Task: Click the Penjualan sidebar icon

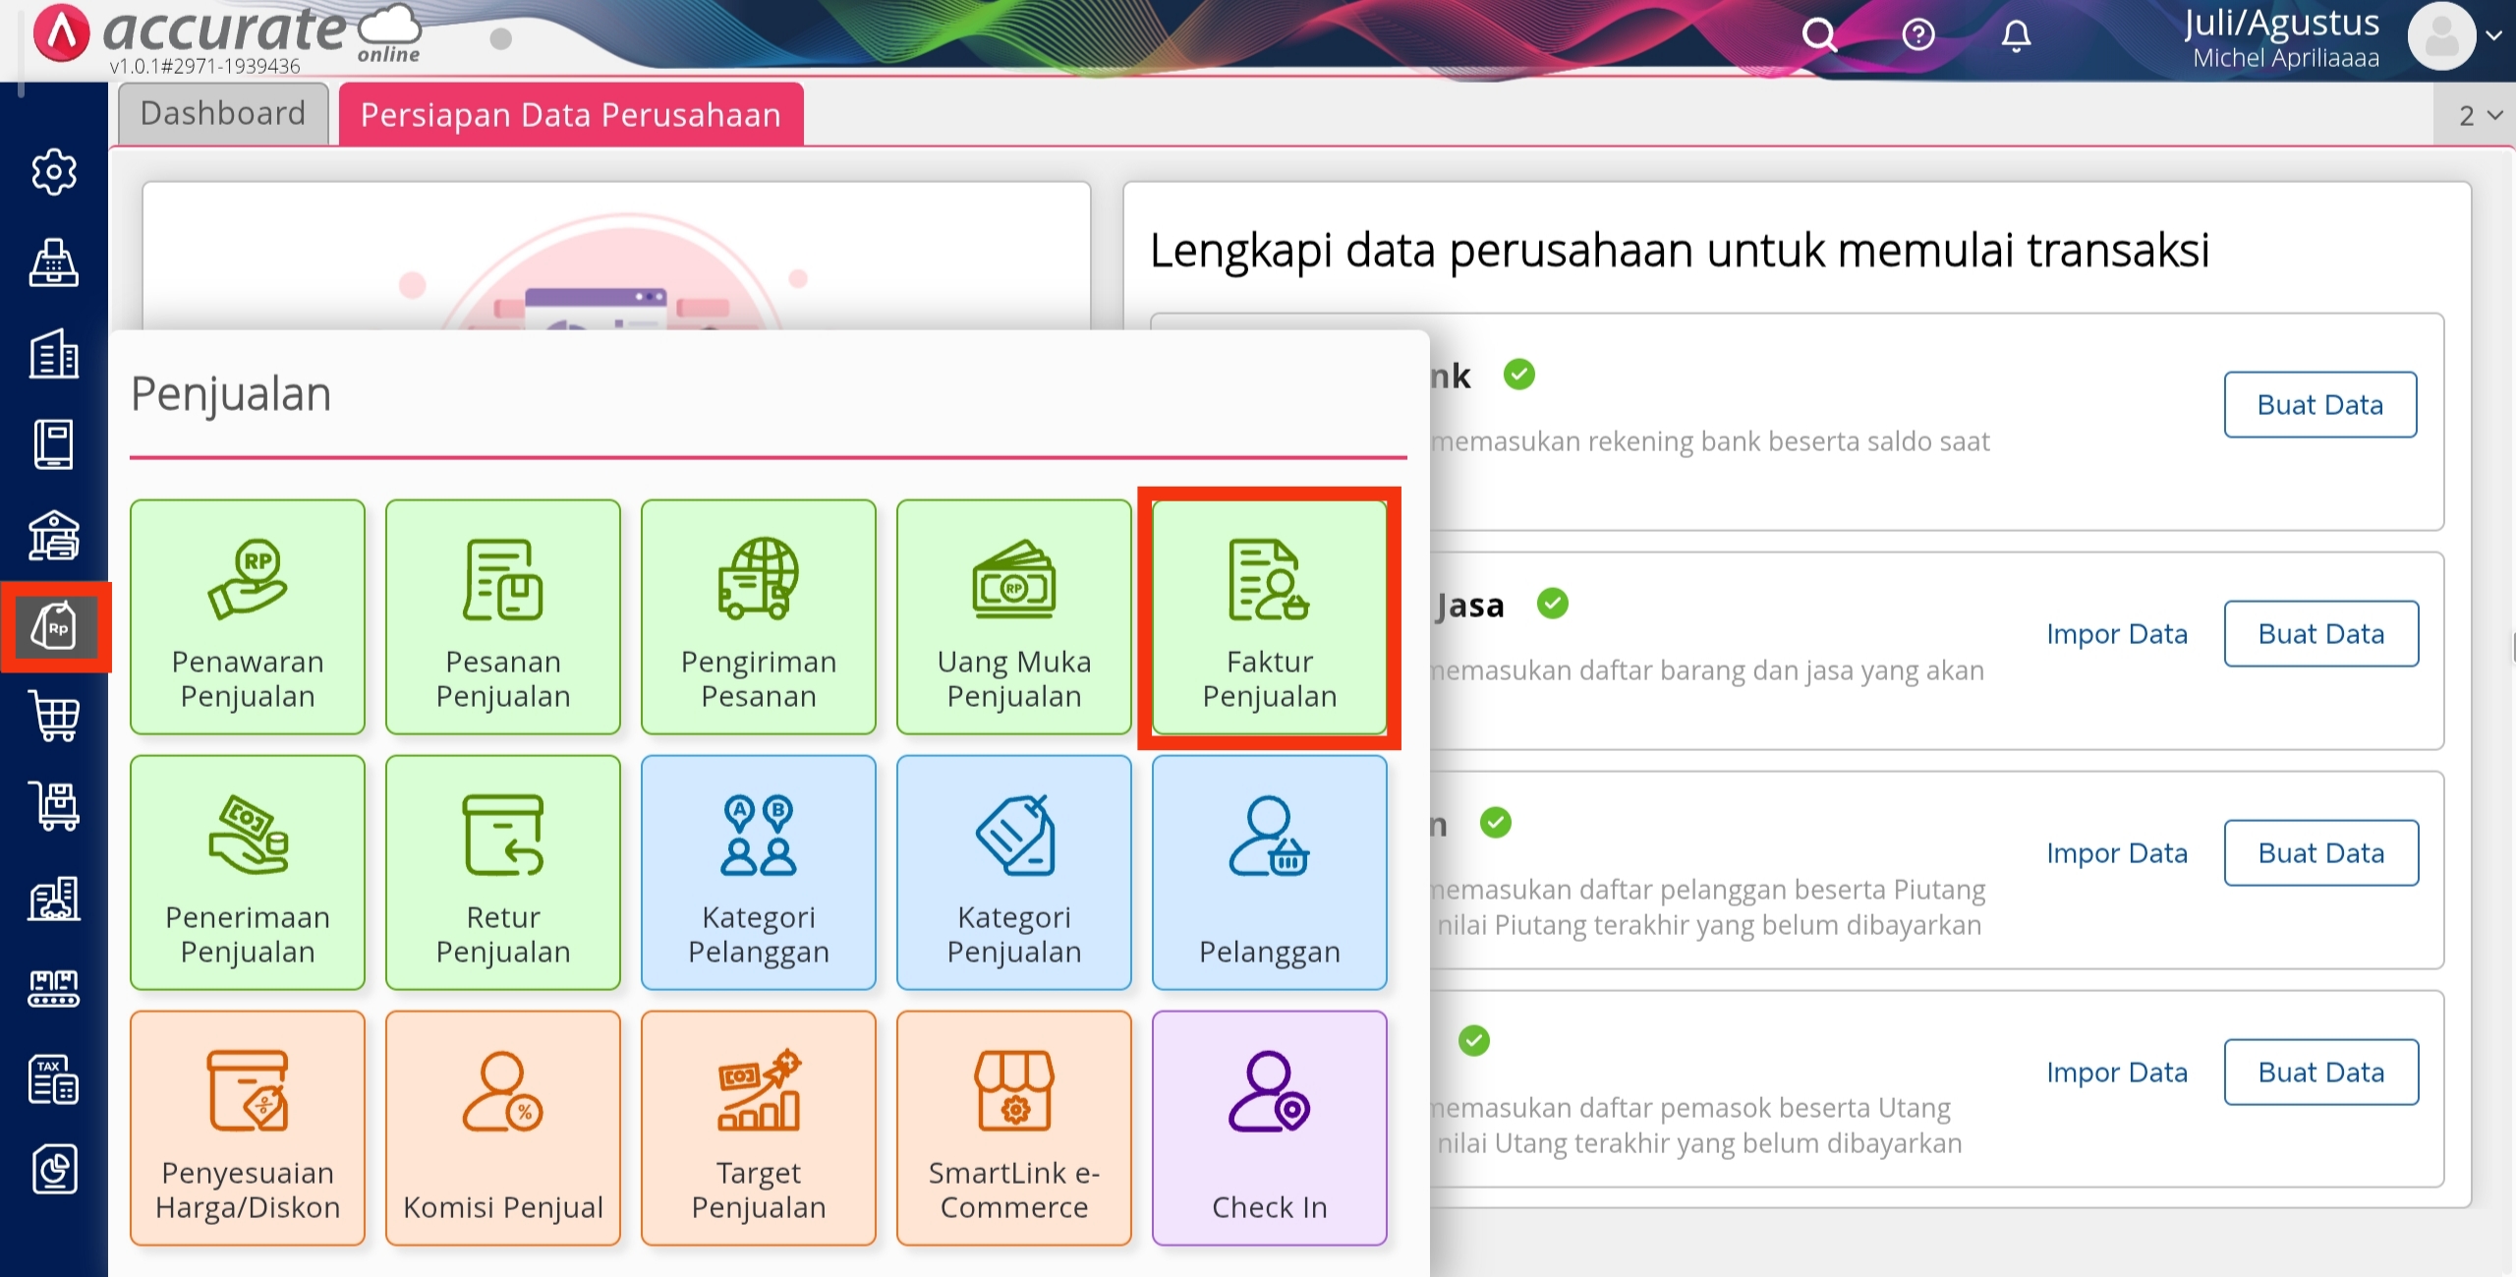Action: click(x=55, y=627)
